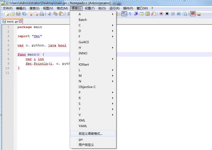Open the 设置(T) menu
The height and width of the screenshot is (150, 212).
(90, 8)
